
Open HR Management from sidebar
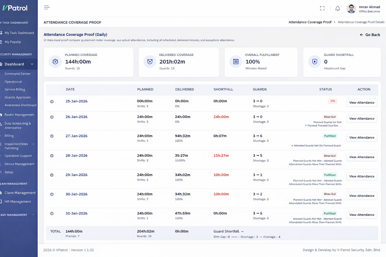pyautogui.click(x=18, y=202)
